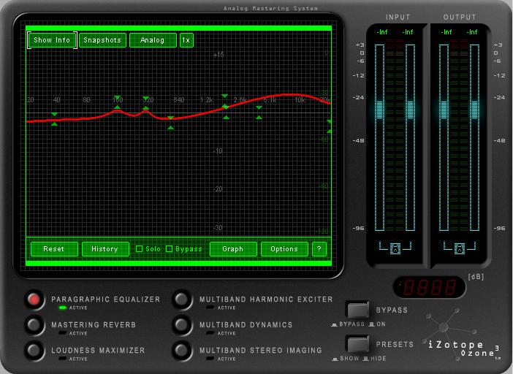Click the up-arrow handle below the 5.1k band
Screen dimensions: 513x374
click(x=259, y=118)
